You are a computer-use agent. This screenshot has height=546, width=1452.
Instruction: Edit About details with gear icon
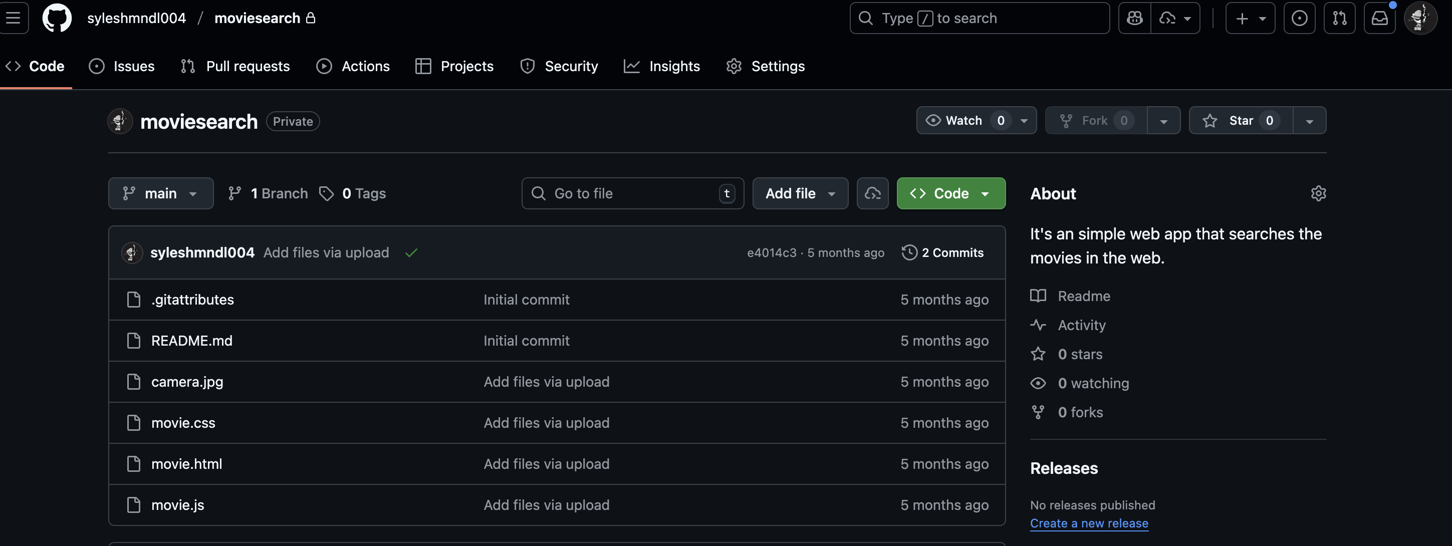coord(1318,193)
